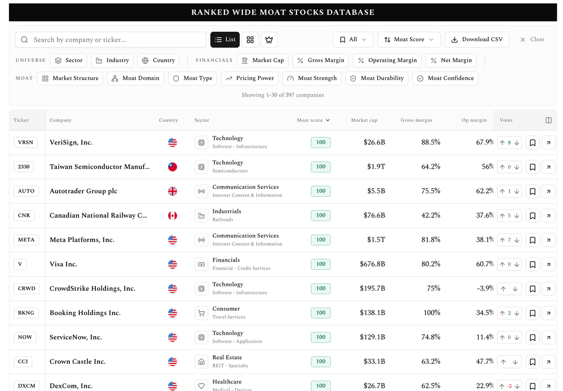Open VeriSign details arrow link
The height and width of the screenshot is (391, 563).
tap(548, 143)
